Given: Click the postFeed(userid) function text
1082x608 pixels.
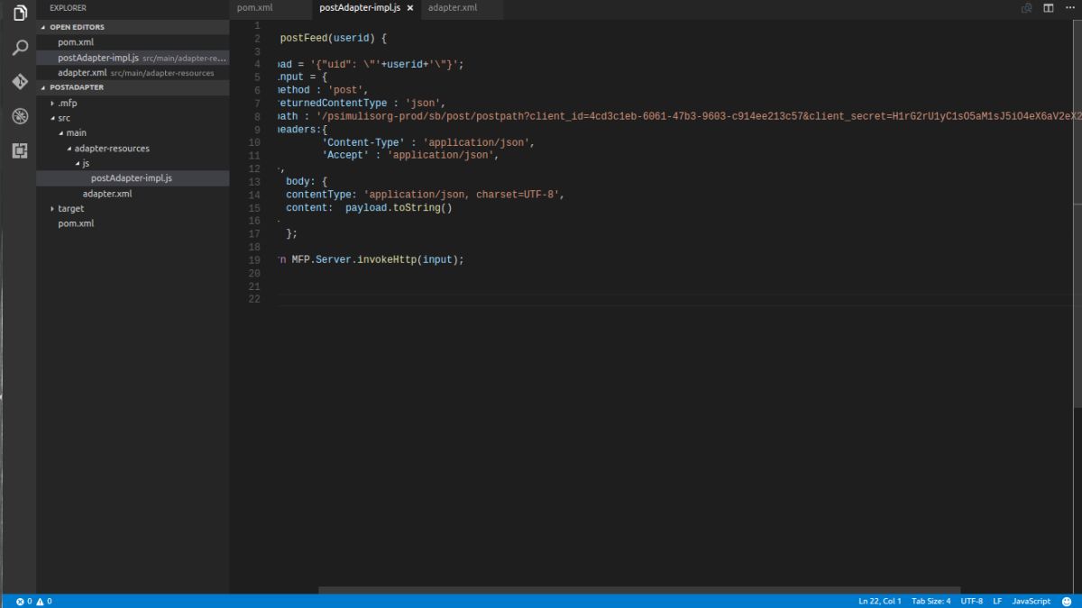Looking at the screenshot, I should tap(333, 39).
